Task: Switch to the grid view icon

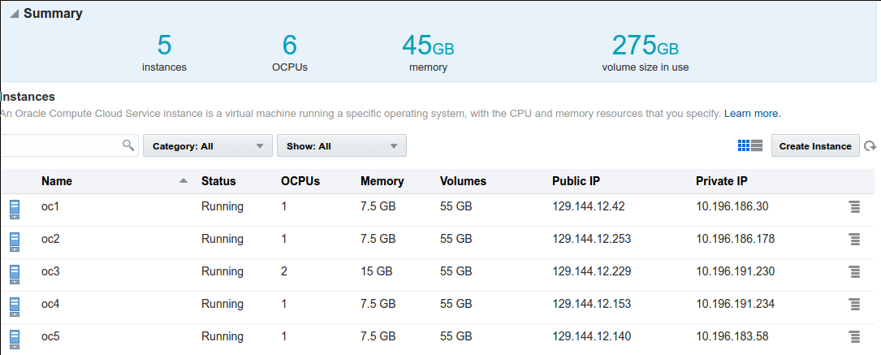Action: pos(743,145)
